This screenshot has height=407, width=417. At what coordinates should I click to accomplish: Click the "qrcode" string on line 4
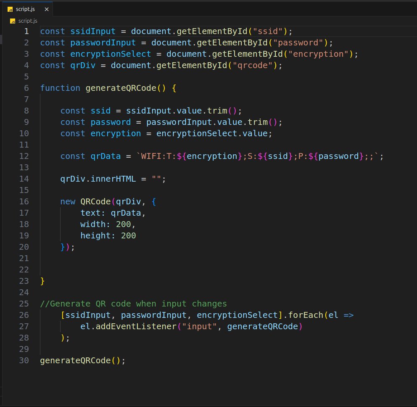[252, 66]
